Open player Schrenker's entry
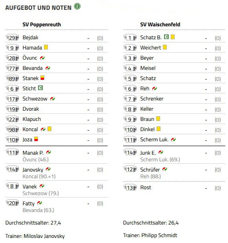This screenshot has width=228, height=243. 152,99
